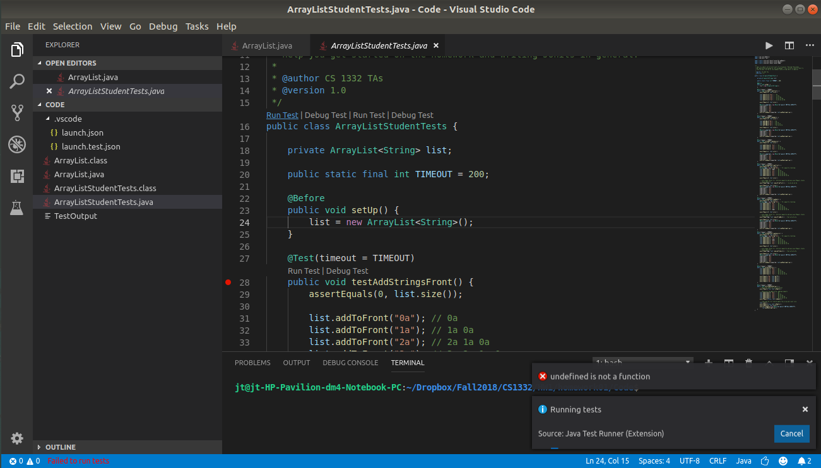The height and width of the screenshot is (468, 821).
Task: Select UTF-8 encoding in the status bar
Action: tap(689, 460)
